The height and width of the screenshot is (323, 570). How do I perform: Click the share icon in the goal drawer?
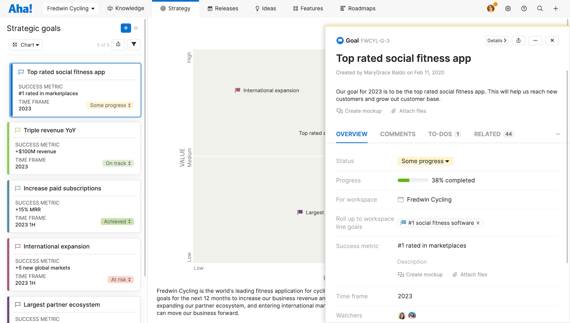click(518, 40)
